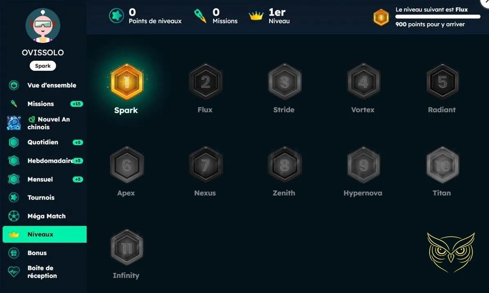Click the Hypernova level 9 badge
The image size is (489, 293).
363,165
